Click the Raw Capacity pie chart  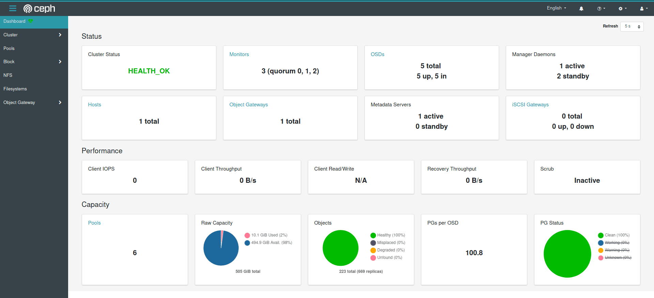click(221, 248)
